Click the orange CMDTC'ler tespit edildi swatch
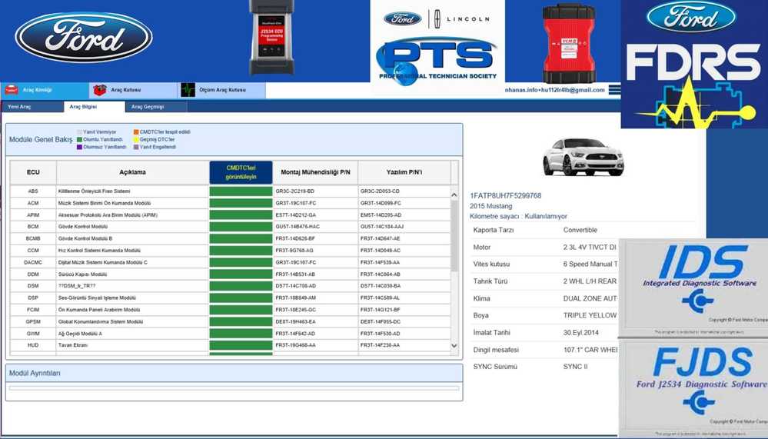The height and width of the screenshot is (439, 768). [x=136, y=131]
